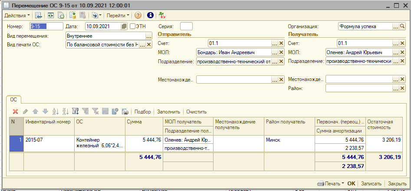Screen dimensions: 411x191
Task: Expand the Перейти dropdown menu
Action: pos(118,15)
